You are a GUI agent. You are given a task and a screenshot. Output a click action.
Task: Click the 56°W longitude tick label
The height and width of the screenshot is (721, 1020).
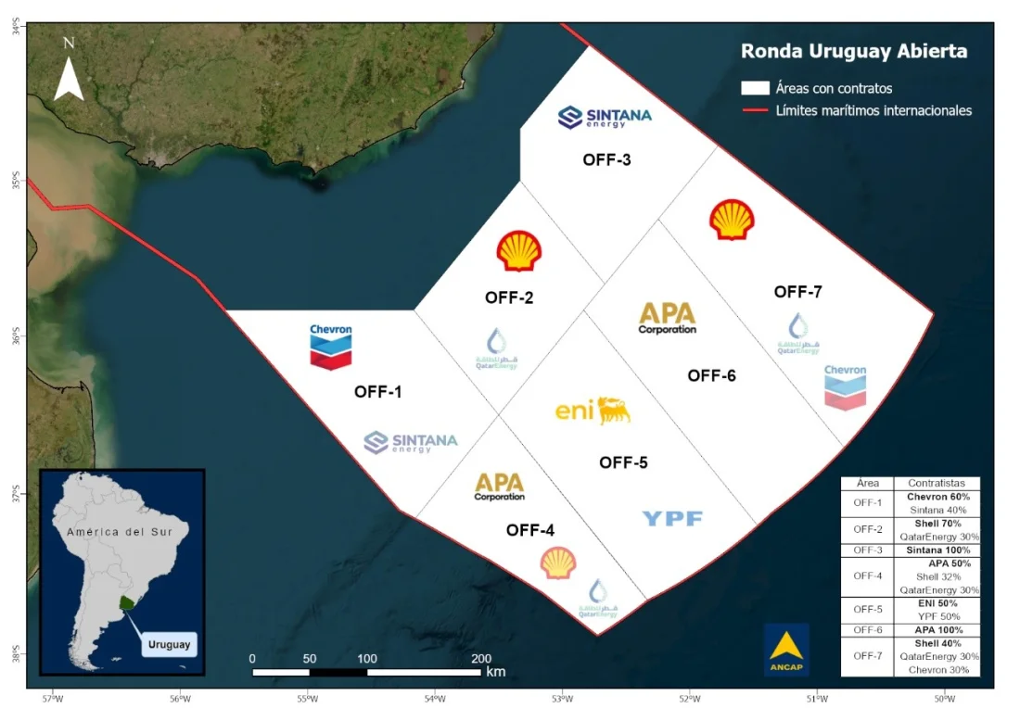180,700
